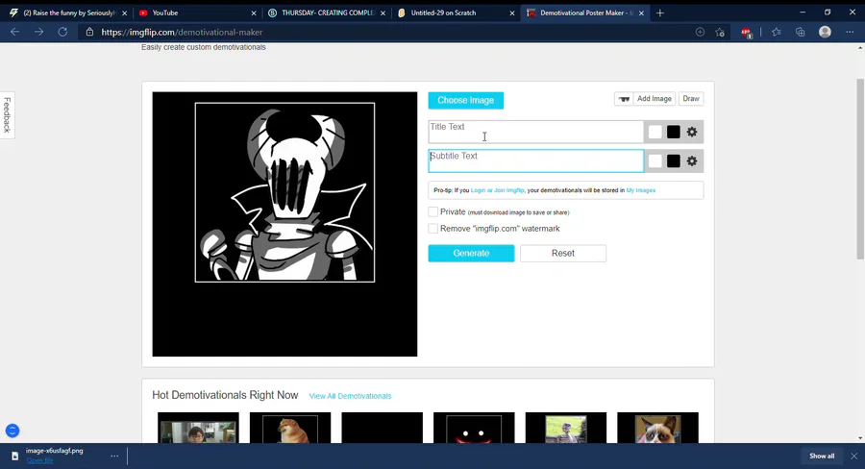Click the Reset button

click(562, 254)
